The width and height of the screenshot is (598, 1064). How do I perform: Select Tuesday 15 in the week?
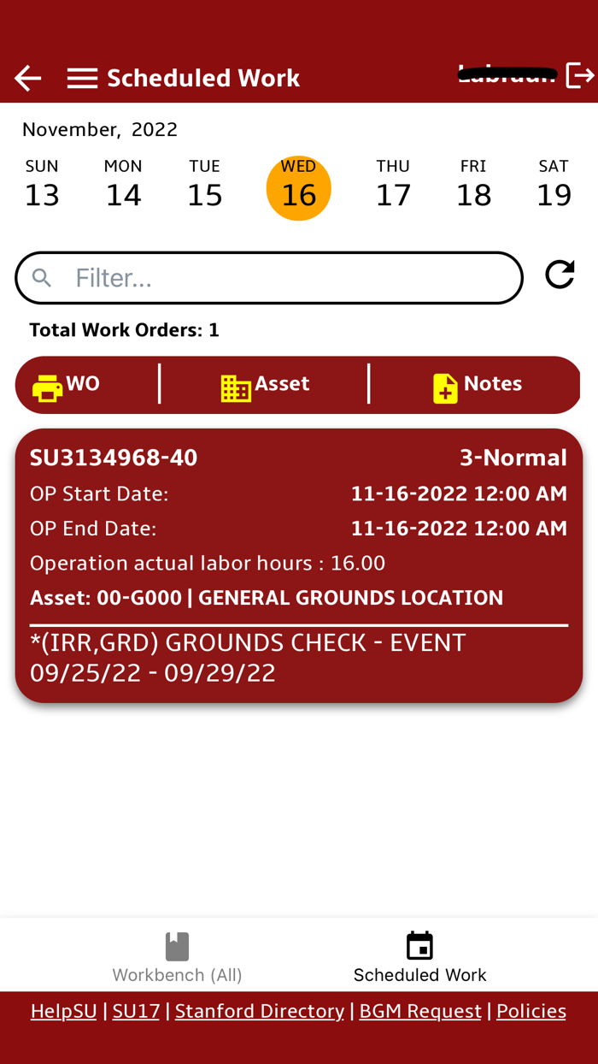[204, 185]
